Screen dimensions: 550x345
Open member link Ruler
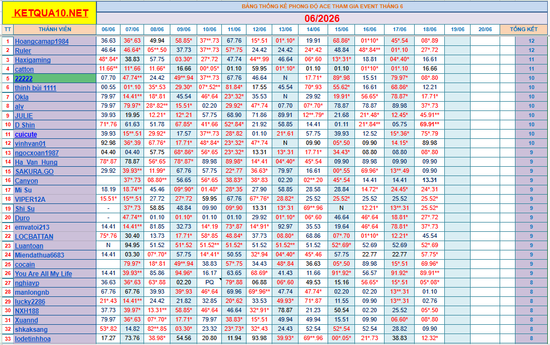tap(23, 51)
